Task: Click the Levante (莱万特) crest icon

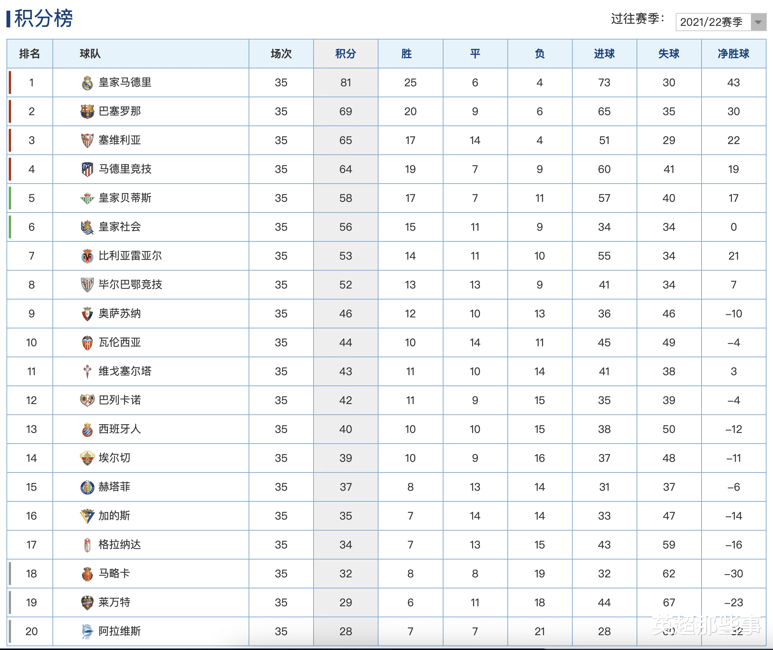Action: pyautogui.click(x=87, y=603)
